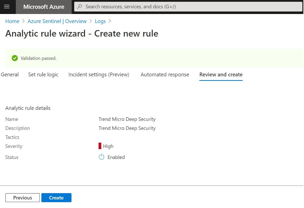
Task: Click the 'Name' field label
Action: (x=12, y=119)
